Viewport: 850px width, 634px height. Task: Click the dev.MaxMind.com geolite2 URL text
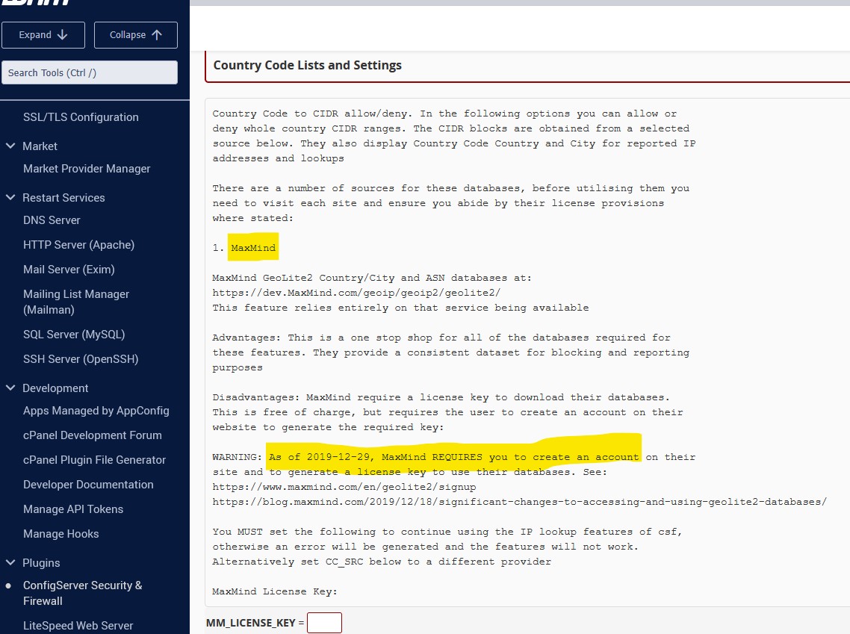pyautogui.click(x=356, y=293)
